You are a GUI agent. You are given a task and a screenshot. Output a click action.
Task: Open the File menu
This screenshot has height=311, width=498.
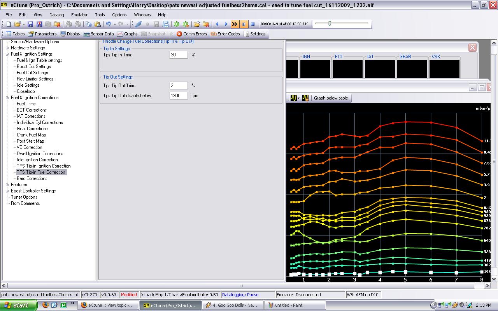point(9,15)
